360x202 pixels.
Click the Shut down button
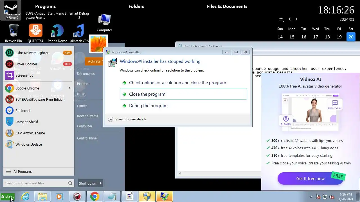pyautogui.click(x=87, y=183)
